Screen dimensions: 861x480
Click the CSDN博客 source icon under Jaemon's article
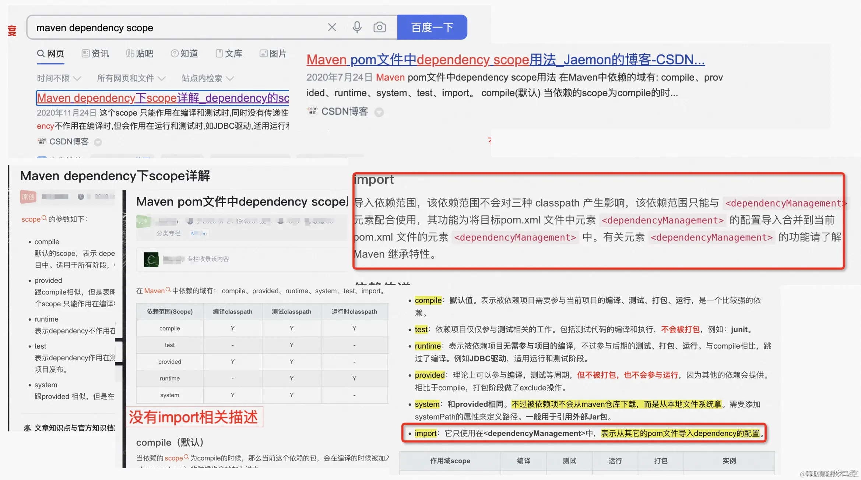click(312, 112)
